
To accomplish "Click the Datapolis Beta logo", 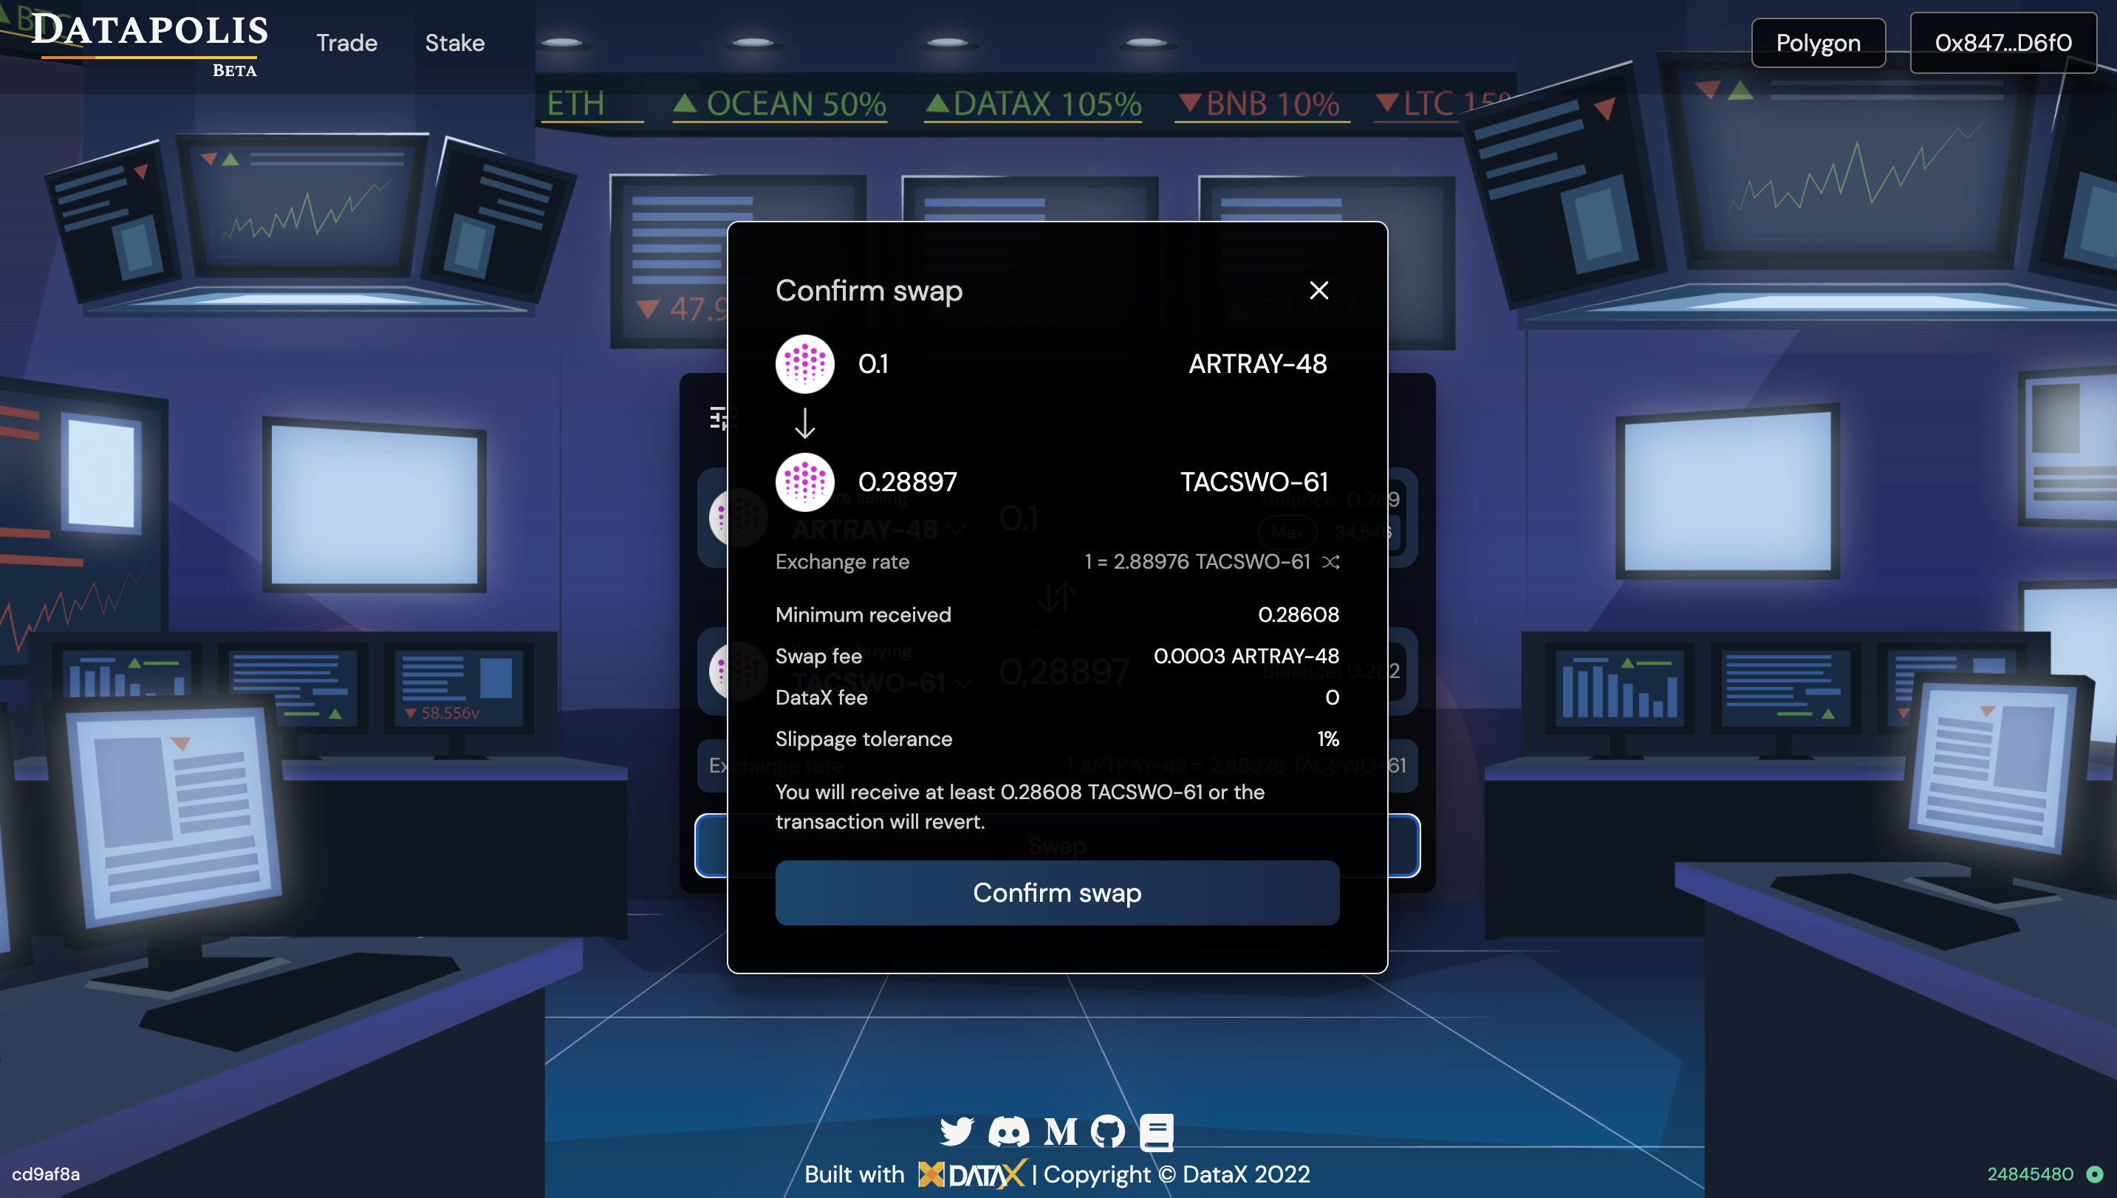I will pos(150,41).
